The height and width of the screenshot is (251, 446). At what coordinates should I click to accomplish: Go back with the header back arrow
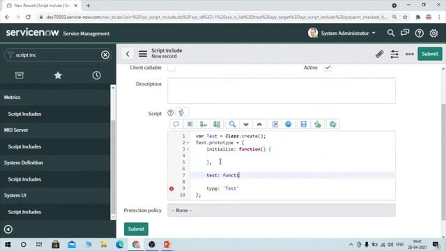[128, 54]
